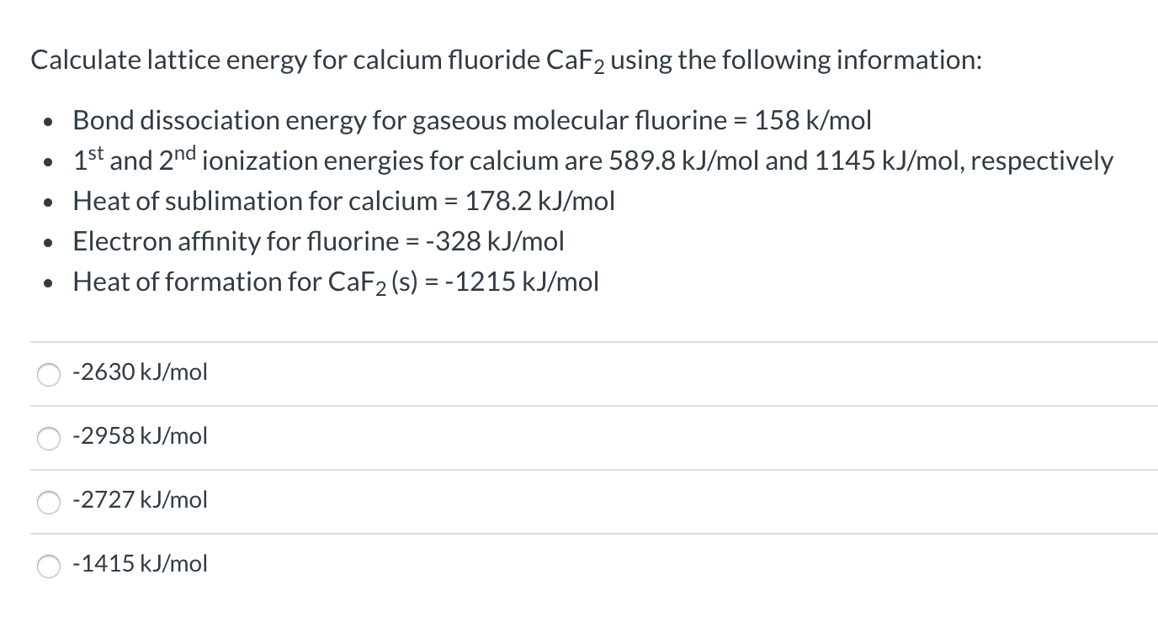This screenshot has height=627, width=1158.
Task: Click the radio circle next to -2958 kJ/mol
Action: click(x=48, y=439)
